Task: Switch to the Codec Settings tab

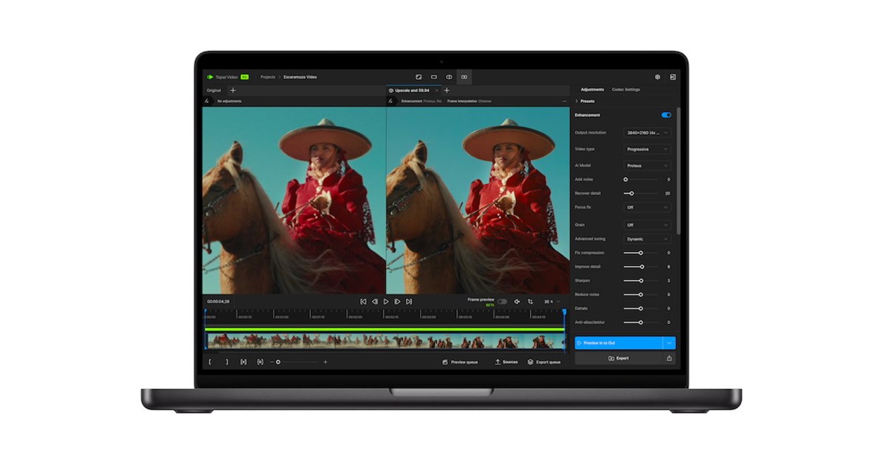Action: [x=627, y=89]
